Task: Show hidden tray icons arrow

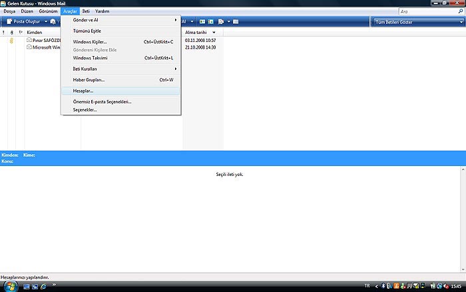Action: coord(377,287)
